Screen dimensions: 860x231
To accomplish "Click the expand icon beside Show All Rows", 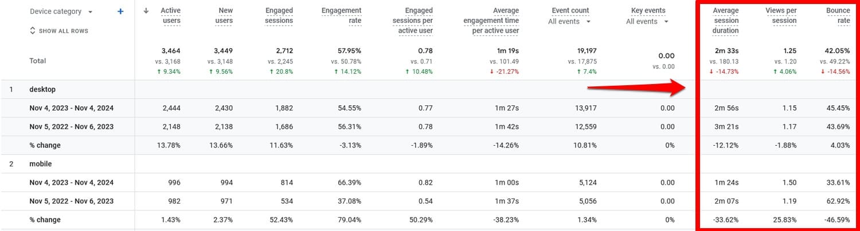I will click(33, 31).
